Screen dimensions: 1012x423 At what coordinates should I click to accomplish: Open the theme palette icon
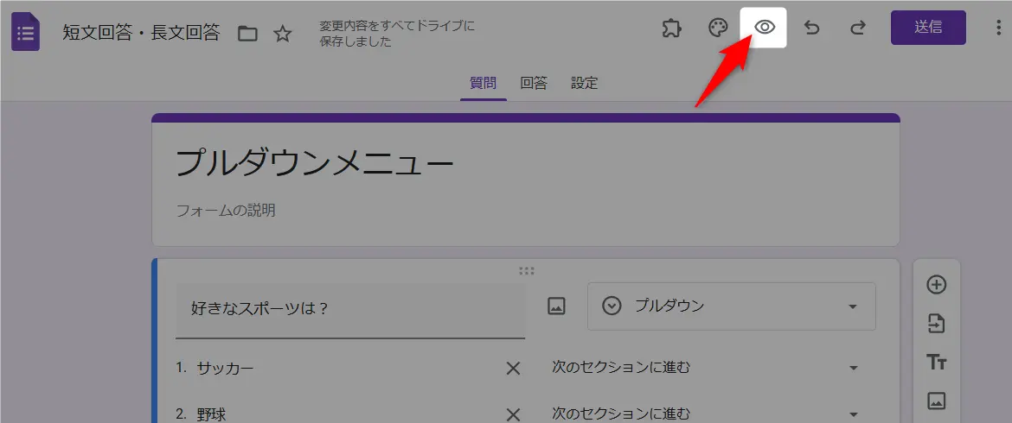pos(718,28)
